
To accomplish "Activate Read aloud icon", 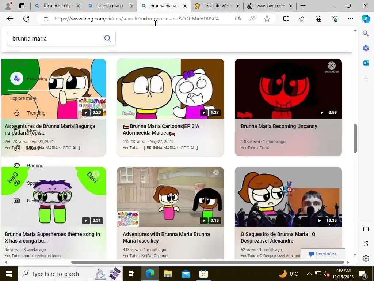I will (x=252, y=19).
